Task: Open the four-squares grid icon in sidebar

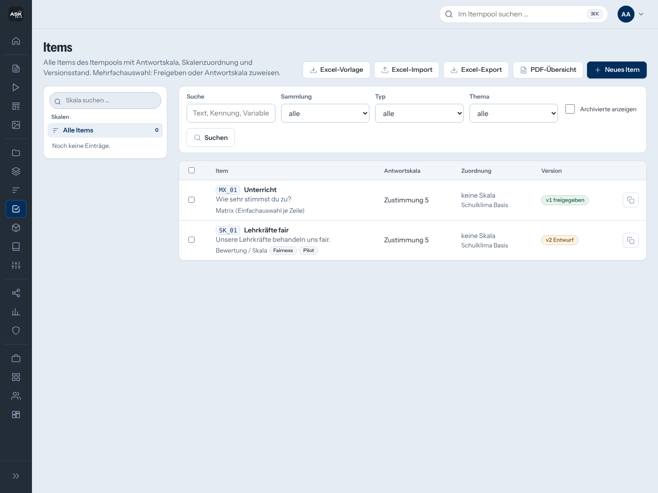Action: 16,377
